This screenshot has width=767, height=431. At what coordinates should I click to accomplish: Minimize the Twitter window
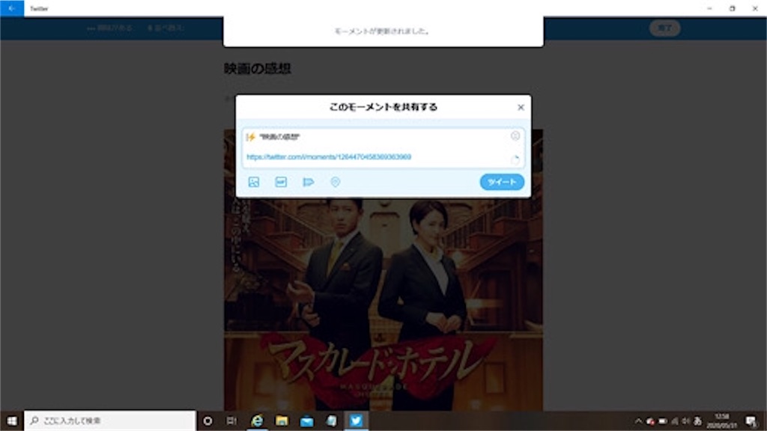(x=710, y=8)
